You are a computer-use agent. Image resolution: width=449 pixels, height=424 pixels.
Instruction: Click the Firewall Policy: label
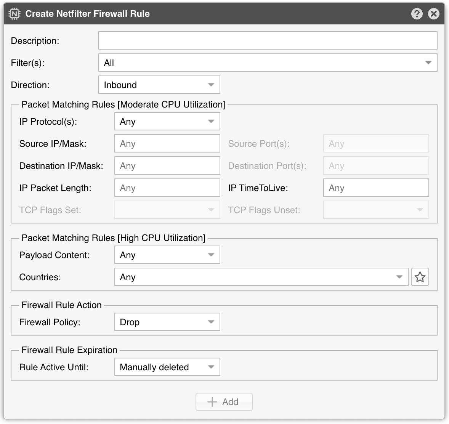tap(50, 322)
